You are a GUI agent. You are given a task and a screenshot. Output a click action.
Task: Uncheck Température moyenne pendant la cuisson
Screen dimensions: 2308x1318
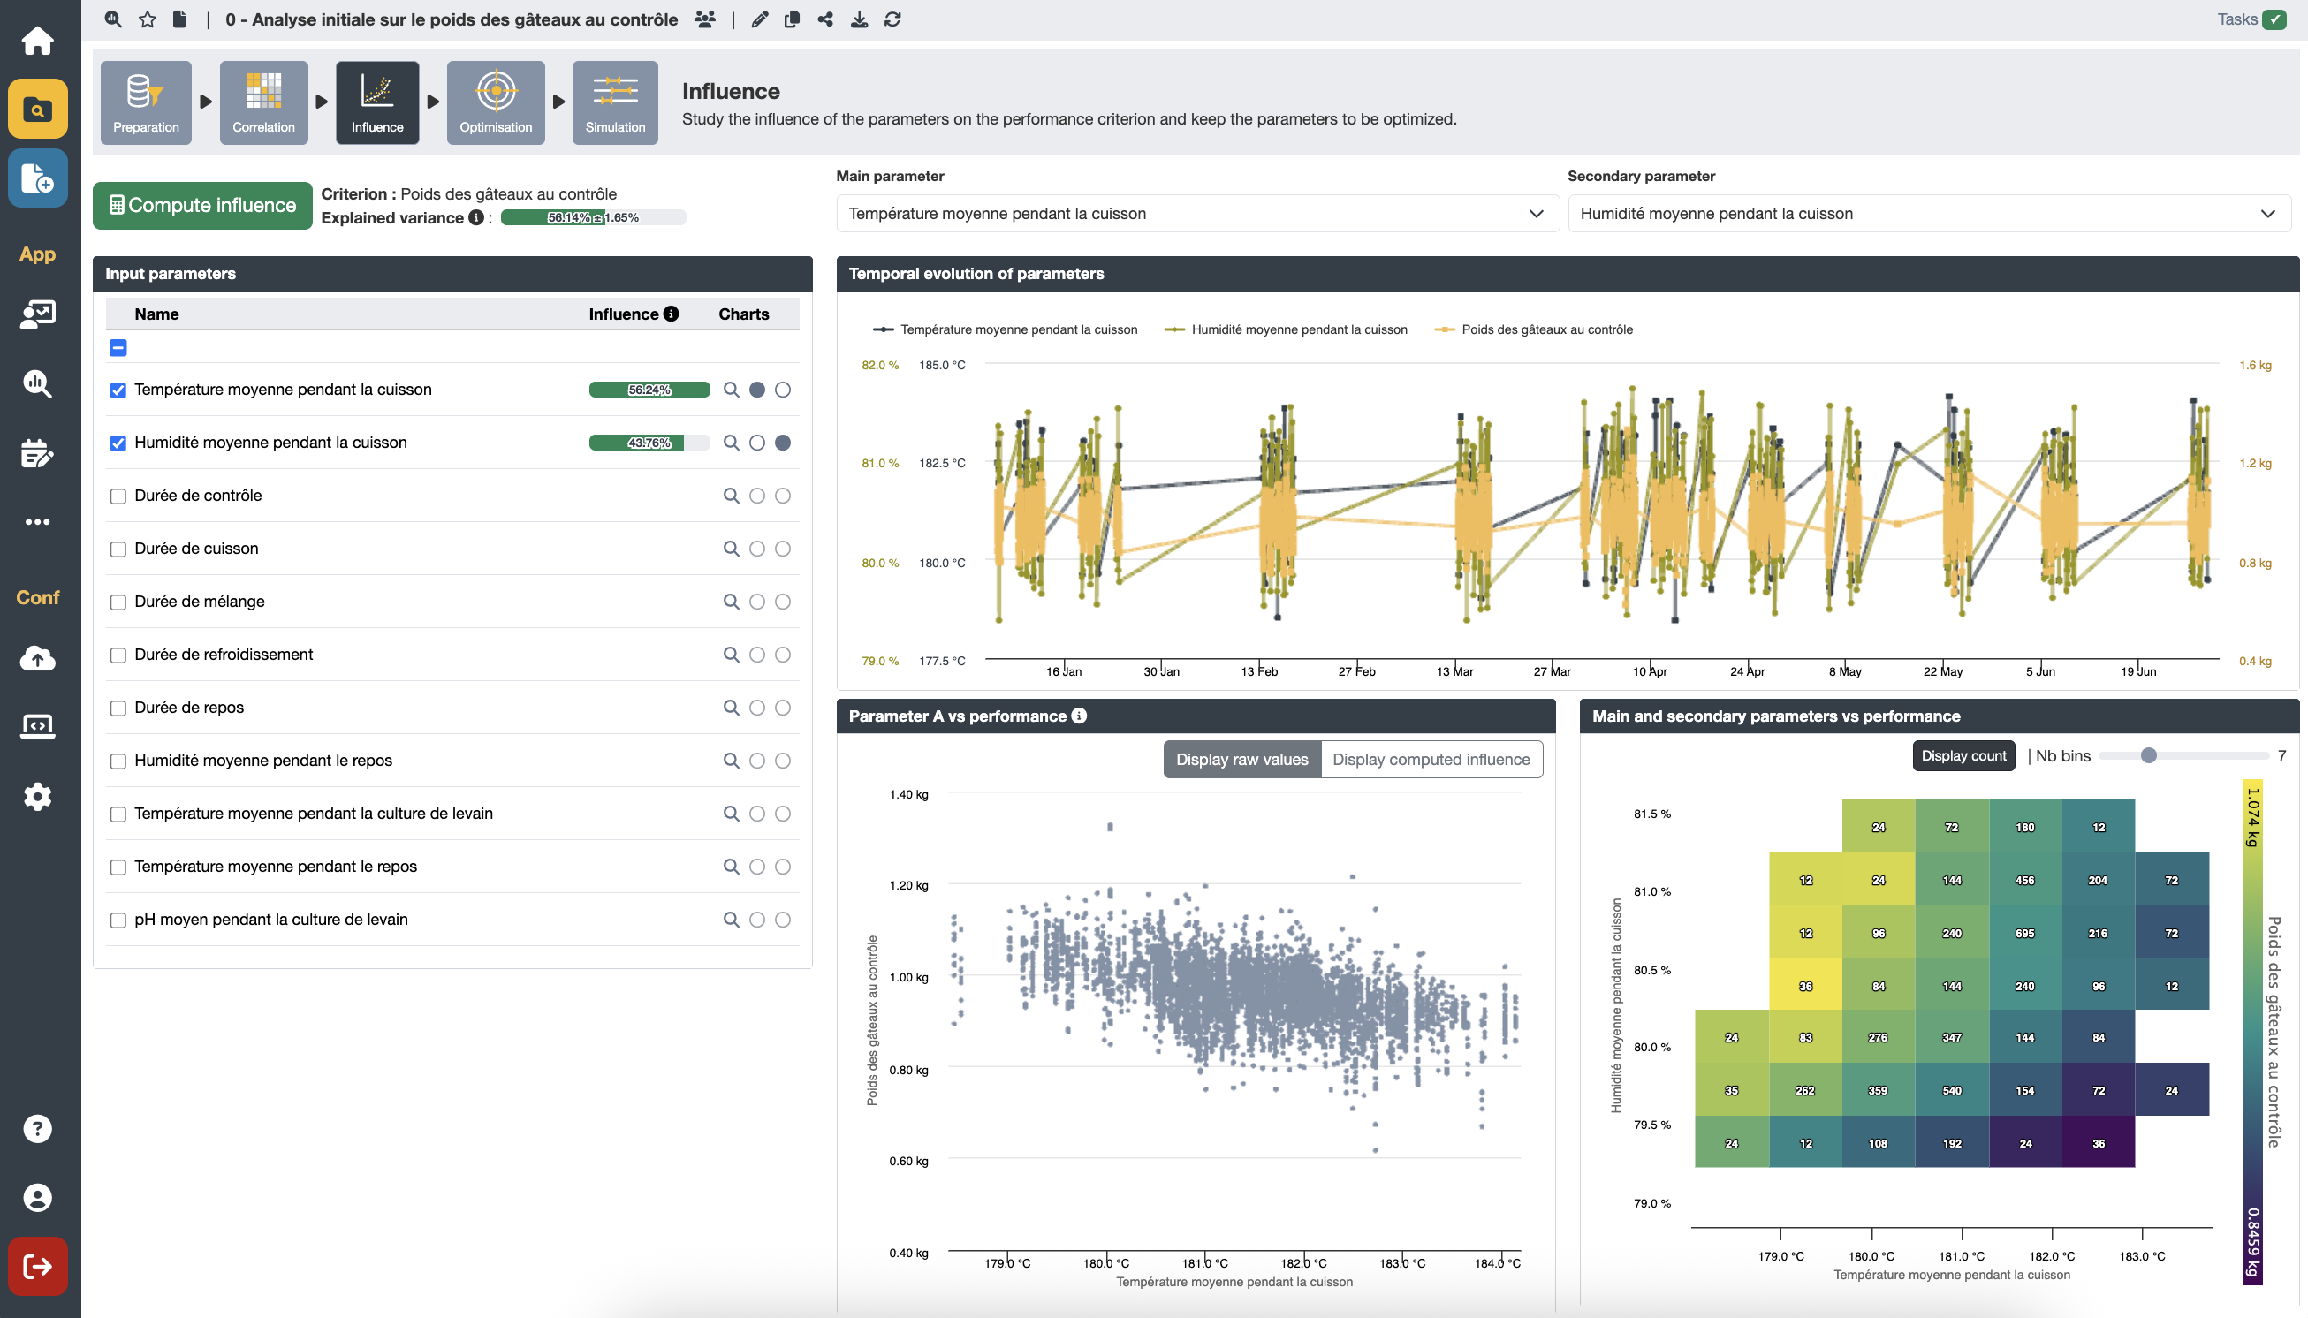[118, 390]
